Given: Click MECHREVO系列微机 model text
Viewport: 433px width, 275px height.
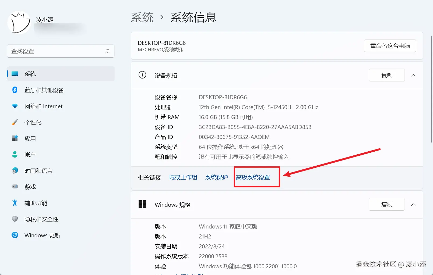Looking at the screenshot, I should tap(160, 50).
